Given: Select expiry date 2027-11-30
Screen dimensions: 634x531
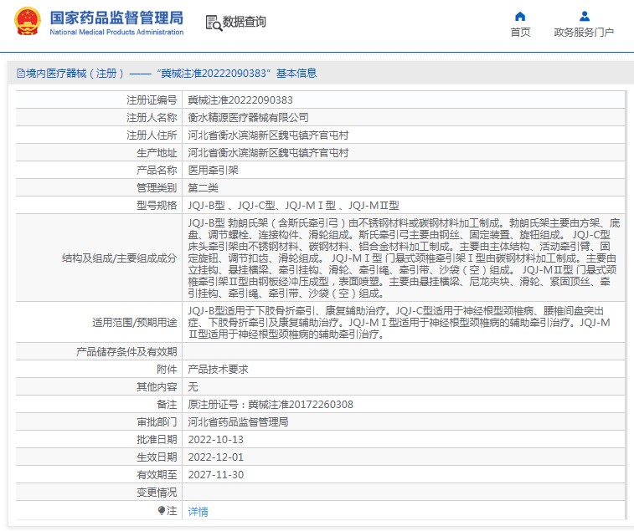Looking at the screenshot, I should (x=215, y=474).
